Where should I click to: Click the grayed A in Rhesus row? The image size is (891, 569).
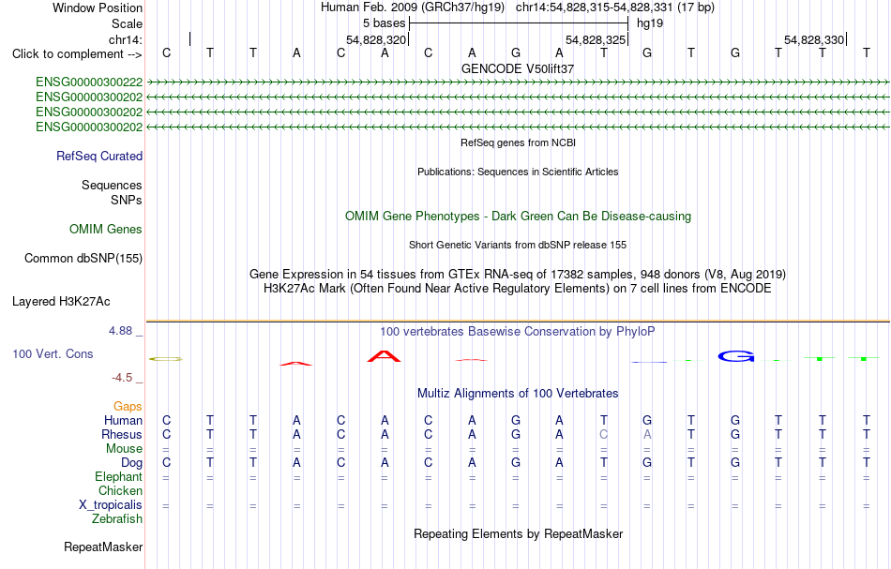pos(647,435)
